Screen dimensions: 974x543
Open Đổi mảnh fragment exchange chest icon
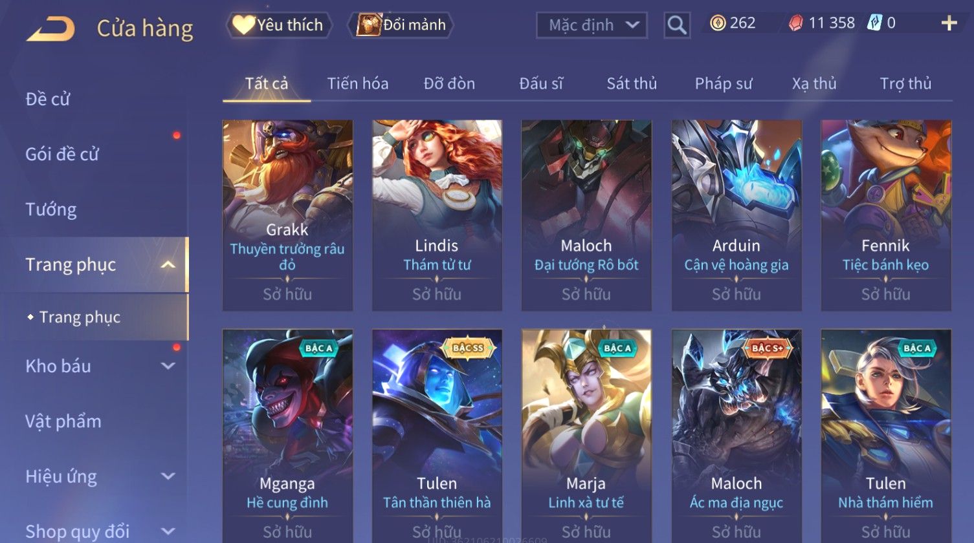(x=401, y=25)
